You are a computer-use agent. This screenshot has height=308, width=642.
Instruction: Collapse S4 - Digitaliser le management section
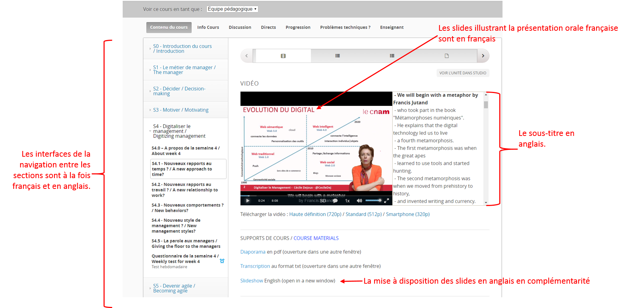pyautogui.click(x=186, y=131)
